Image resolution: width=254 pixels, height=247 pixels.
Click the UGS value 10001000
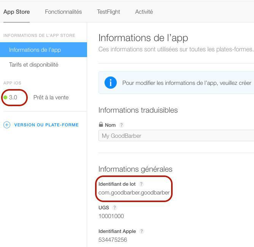pos(111,216)
